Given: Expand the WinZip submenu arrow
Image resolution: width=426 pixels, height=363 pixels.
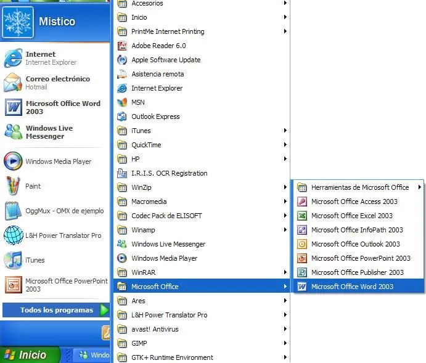Looking at the screenshot, I should 285,187.
